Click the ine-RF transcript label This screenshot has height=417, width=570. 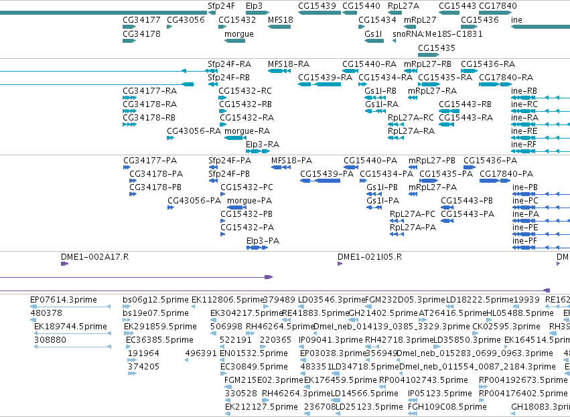coord(524,145)
